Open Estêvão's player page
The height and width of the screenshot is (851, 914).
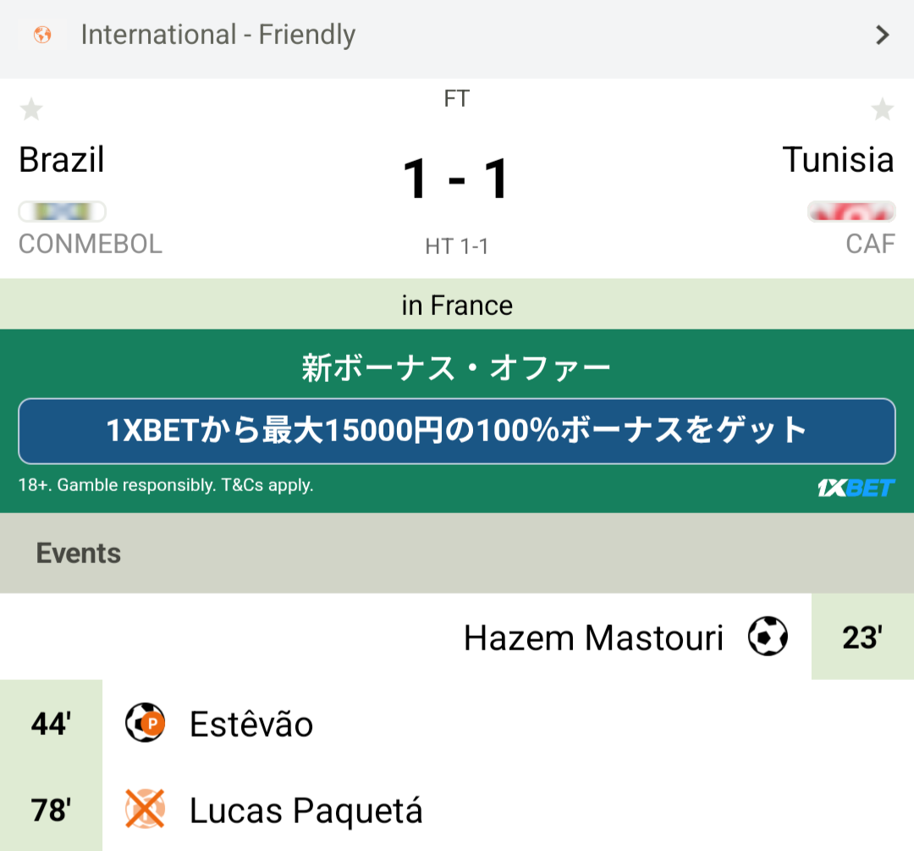tap(251, 725)
